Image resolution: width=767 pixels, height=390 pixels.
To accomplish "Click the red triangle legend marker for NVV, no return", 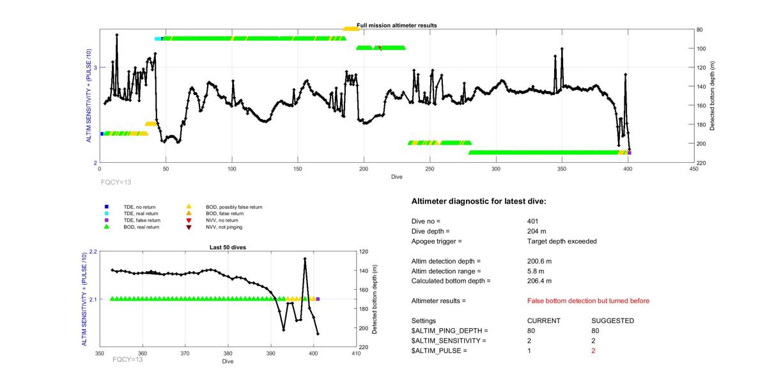I will [189, 220].
